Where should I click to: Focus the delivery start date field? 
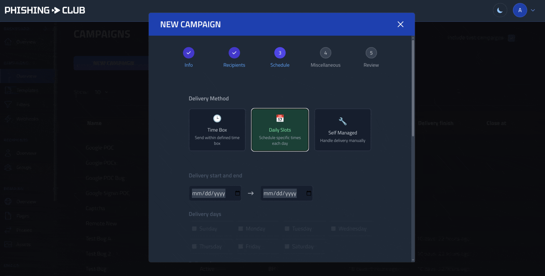pyautogui.click(x=215, y=193)
